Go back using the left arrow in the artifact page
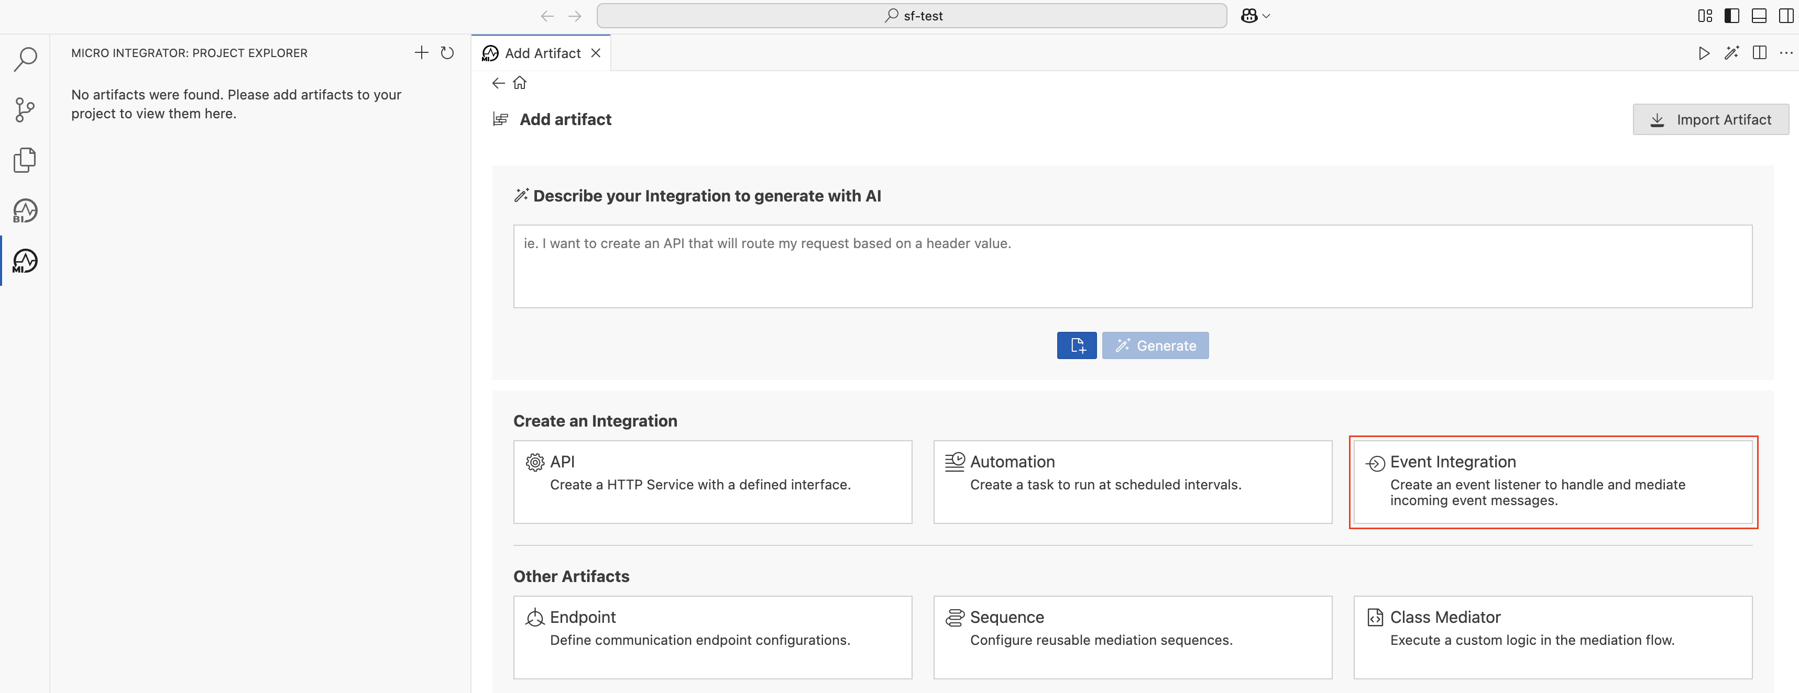This screenshot has width=1799, height=693. (498, 83)
